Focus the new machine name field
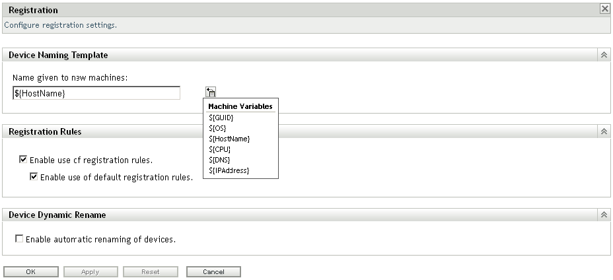Screen dimensions: 613x280 (96, 94)
